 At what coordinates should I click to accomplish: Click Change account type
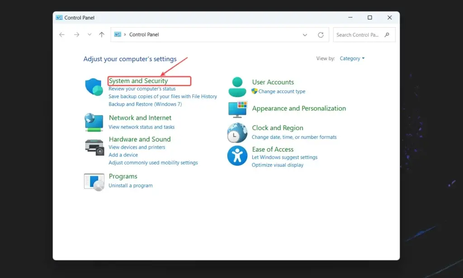tap(282, 91)
